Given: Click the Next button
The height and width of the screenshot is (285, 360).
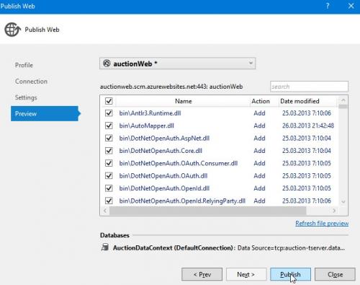Looking at the screenshot, I should pyautogui.click(x=246, y=274).
